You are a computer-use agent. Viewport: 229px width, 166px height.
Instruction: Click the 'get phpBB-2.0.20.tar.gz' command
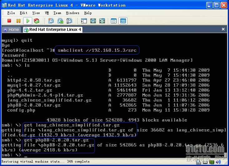pyautogui.click(x=56, y=140)
